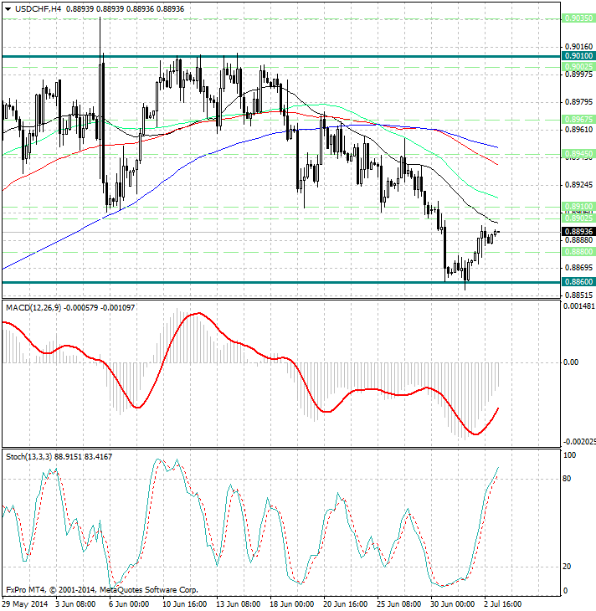Image resolution: width=596 pixels, height=611 pixels.
Task: Select the 0.88515 price scale value
Action: (x=579, y=295)
